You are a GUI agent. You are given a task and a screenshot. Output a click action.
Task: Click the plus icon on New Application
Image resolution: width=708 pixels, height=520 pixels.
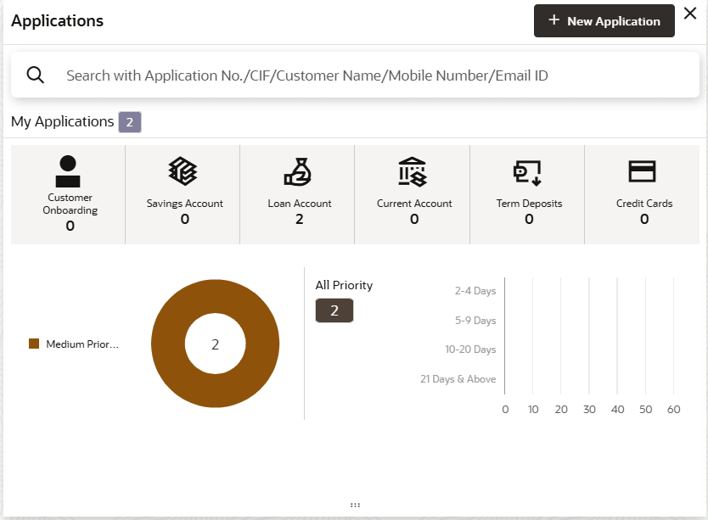[554, 20]
